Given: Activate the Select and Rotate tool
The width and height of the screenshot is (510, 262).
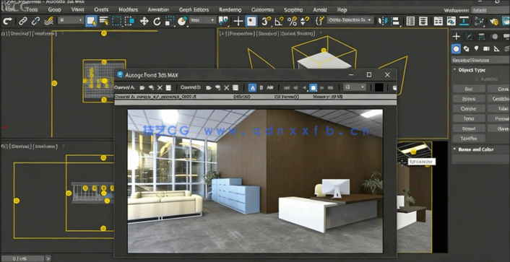Looking at the screenshot, I should coord(157,22).
